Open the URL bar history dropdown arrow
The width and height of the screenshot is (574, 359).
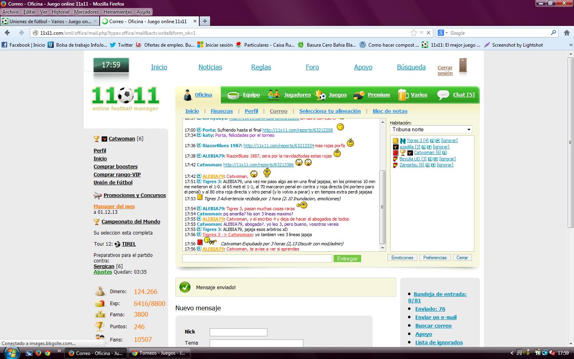click(421, 33)
